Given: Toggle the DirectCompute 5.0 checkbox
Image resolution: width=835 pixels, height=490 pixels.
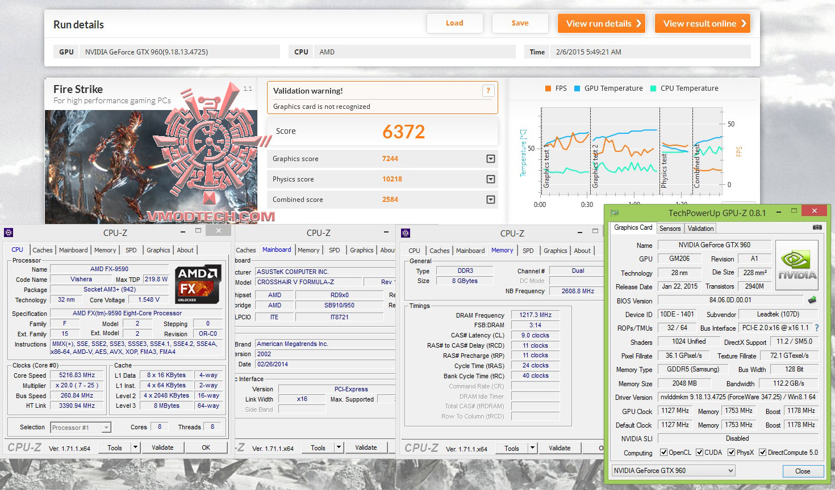Looking at the screenshot, I should point(762,453).
